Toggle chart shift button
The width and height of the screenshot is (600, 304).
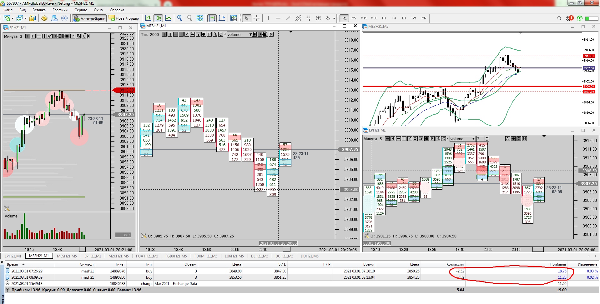[222, 18]
